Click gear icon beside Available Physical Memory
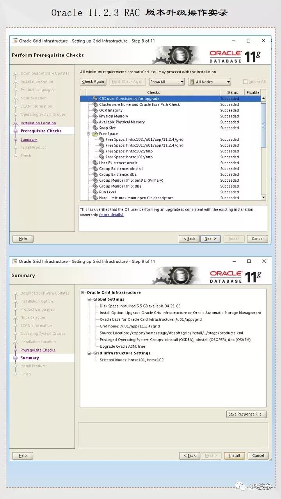 95,122
